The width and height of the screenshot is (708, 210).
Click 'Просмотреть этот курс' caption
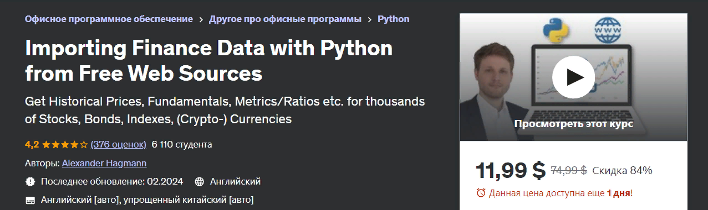coord(573,124)
